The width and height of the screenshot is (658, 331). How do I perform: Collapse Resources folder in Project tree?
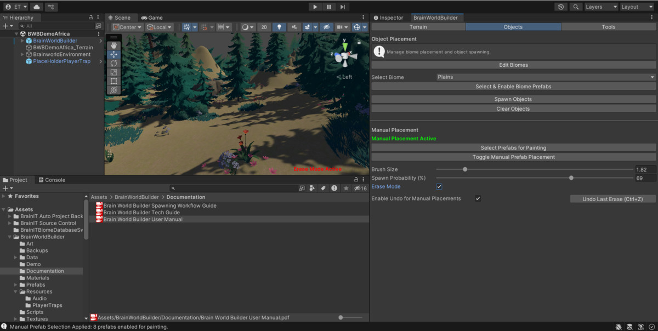[16, 292]
